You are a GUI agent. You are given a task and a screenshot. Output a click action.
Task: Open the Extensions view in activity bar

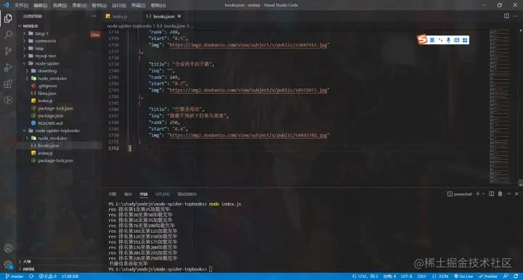click(x=8, y=83)
